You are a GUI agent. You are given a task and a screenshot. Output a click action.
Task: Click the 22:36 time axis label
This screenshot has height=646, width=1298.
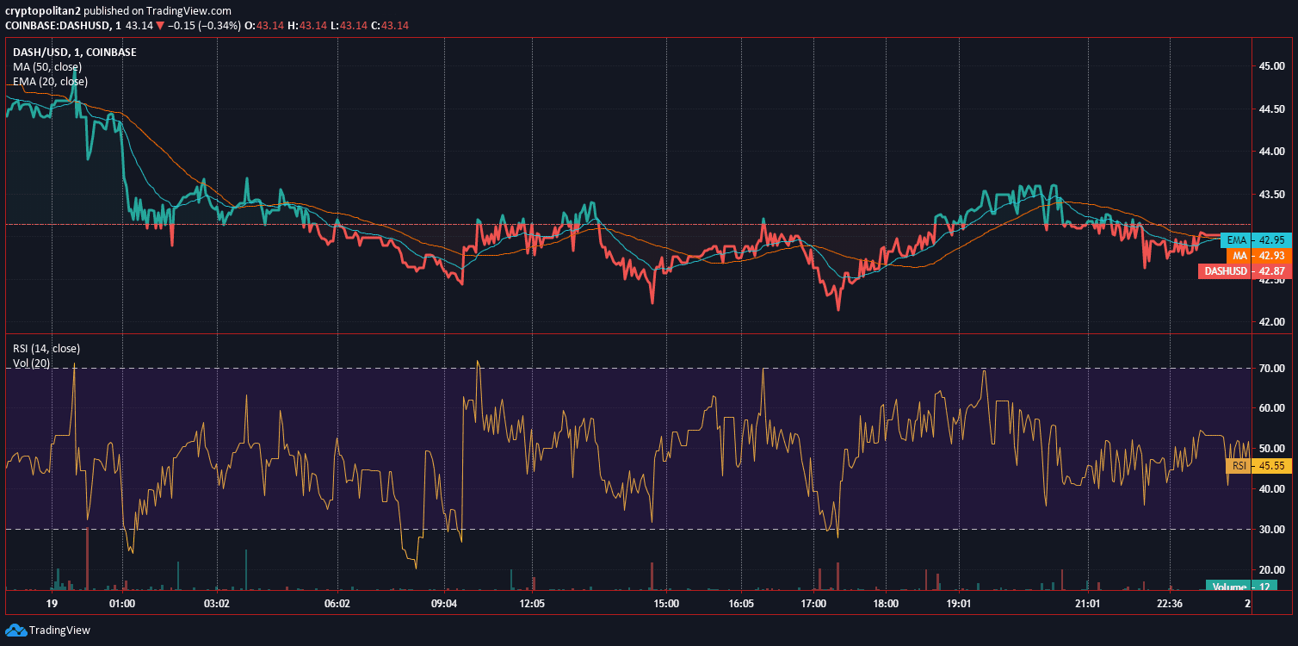[x=1170, y=604]
